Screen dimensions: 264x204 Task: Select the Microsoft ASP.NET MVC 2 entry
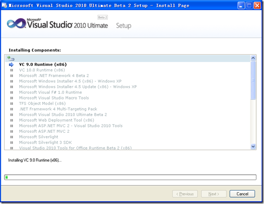tap(44, 132)
